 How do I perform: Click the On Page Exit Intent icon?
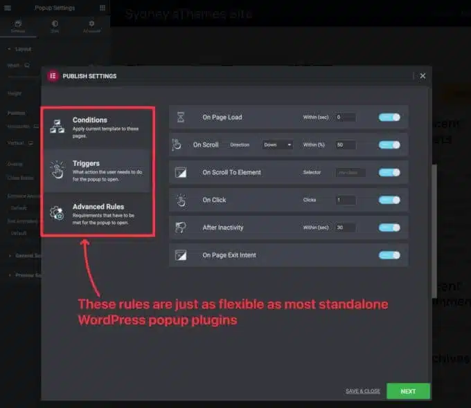181,255
